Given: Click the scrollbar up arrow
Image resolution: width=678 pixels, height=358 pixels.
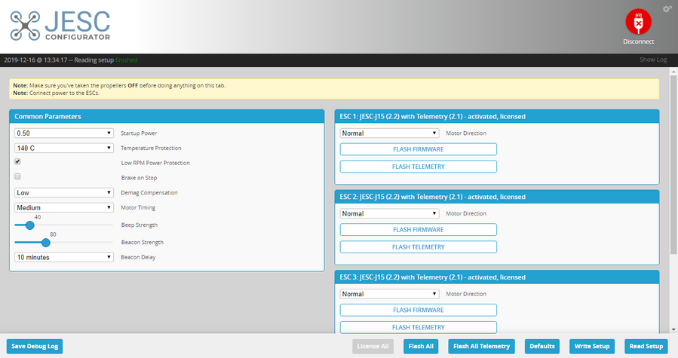Looking at the screenshot, I should tap(673, 71).
